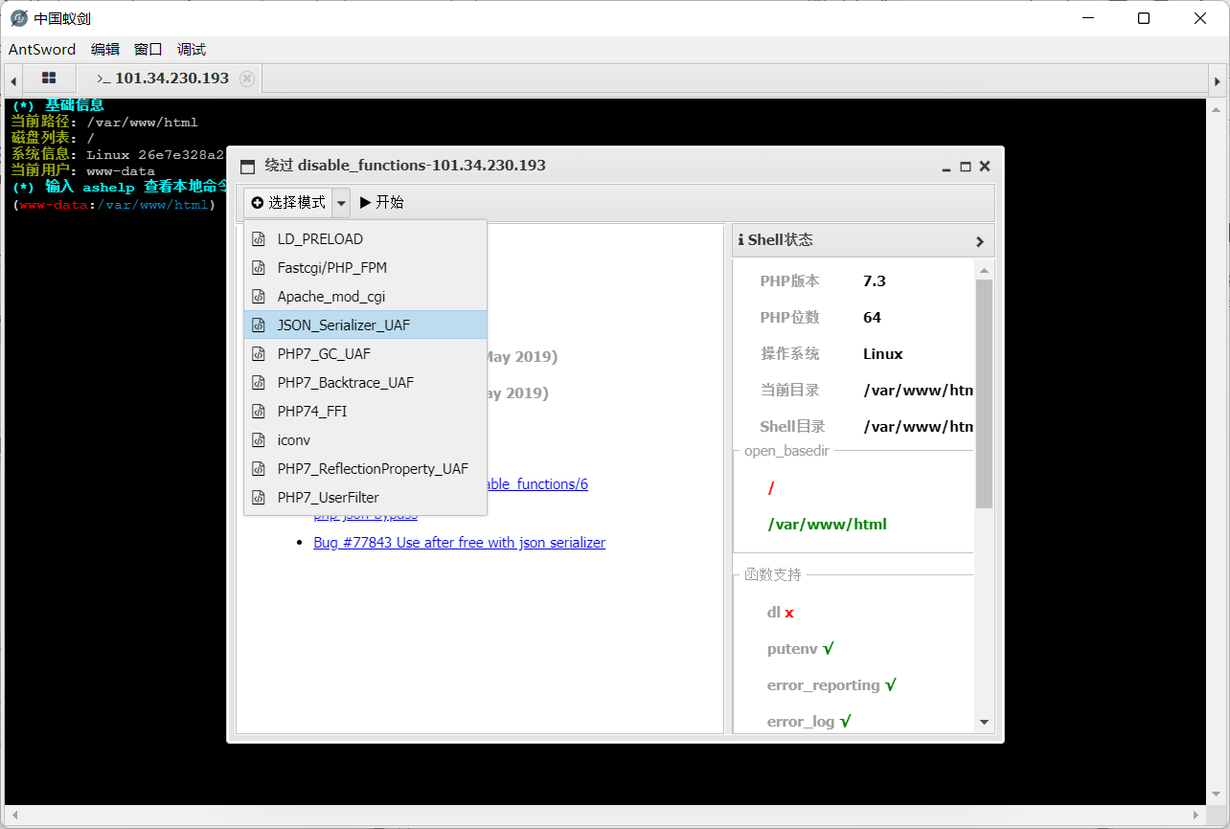Click the green /var/www/html open_basedir entry

pos(827,525)
